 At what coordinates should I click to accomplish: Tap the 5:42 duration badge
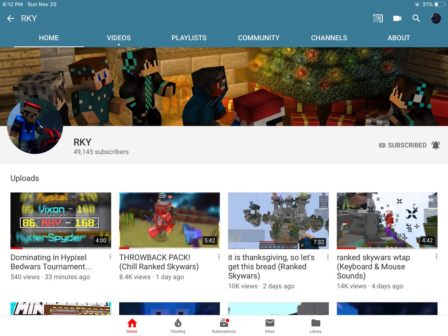pos(209,240)
